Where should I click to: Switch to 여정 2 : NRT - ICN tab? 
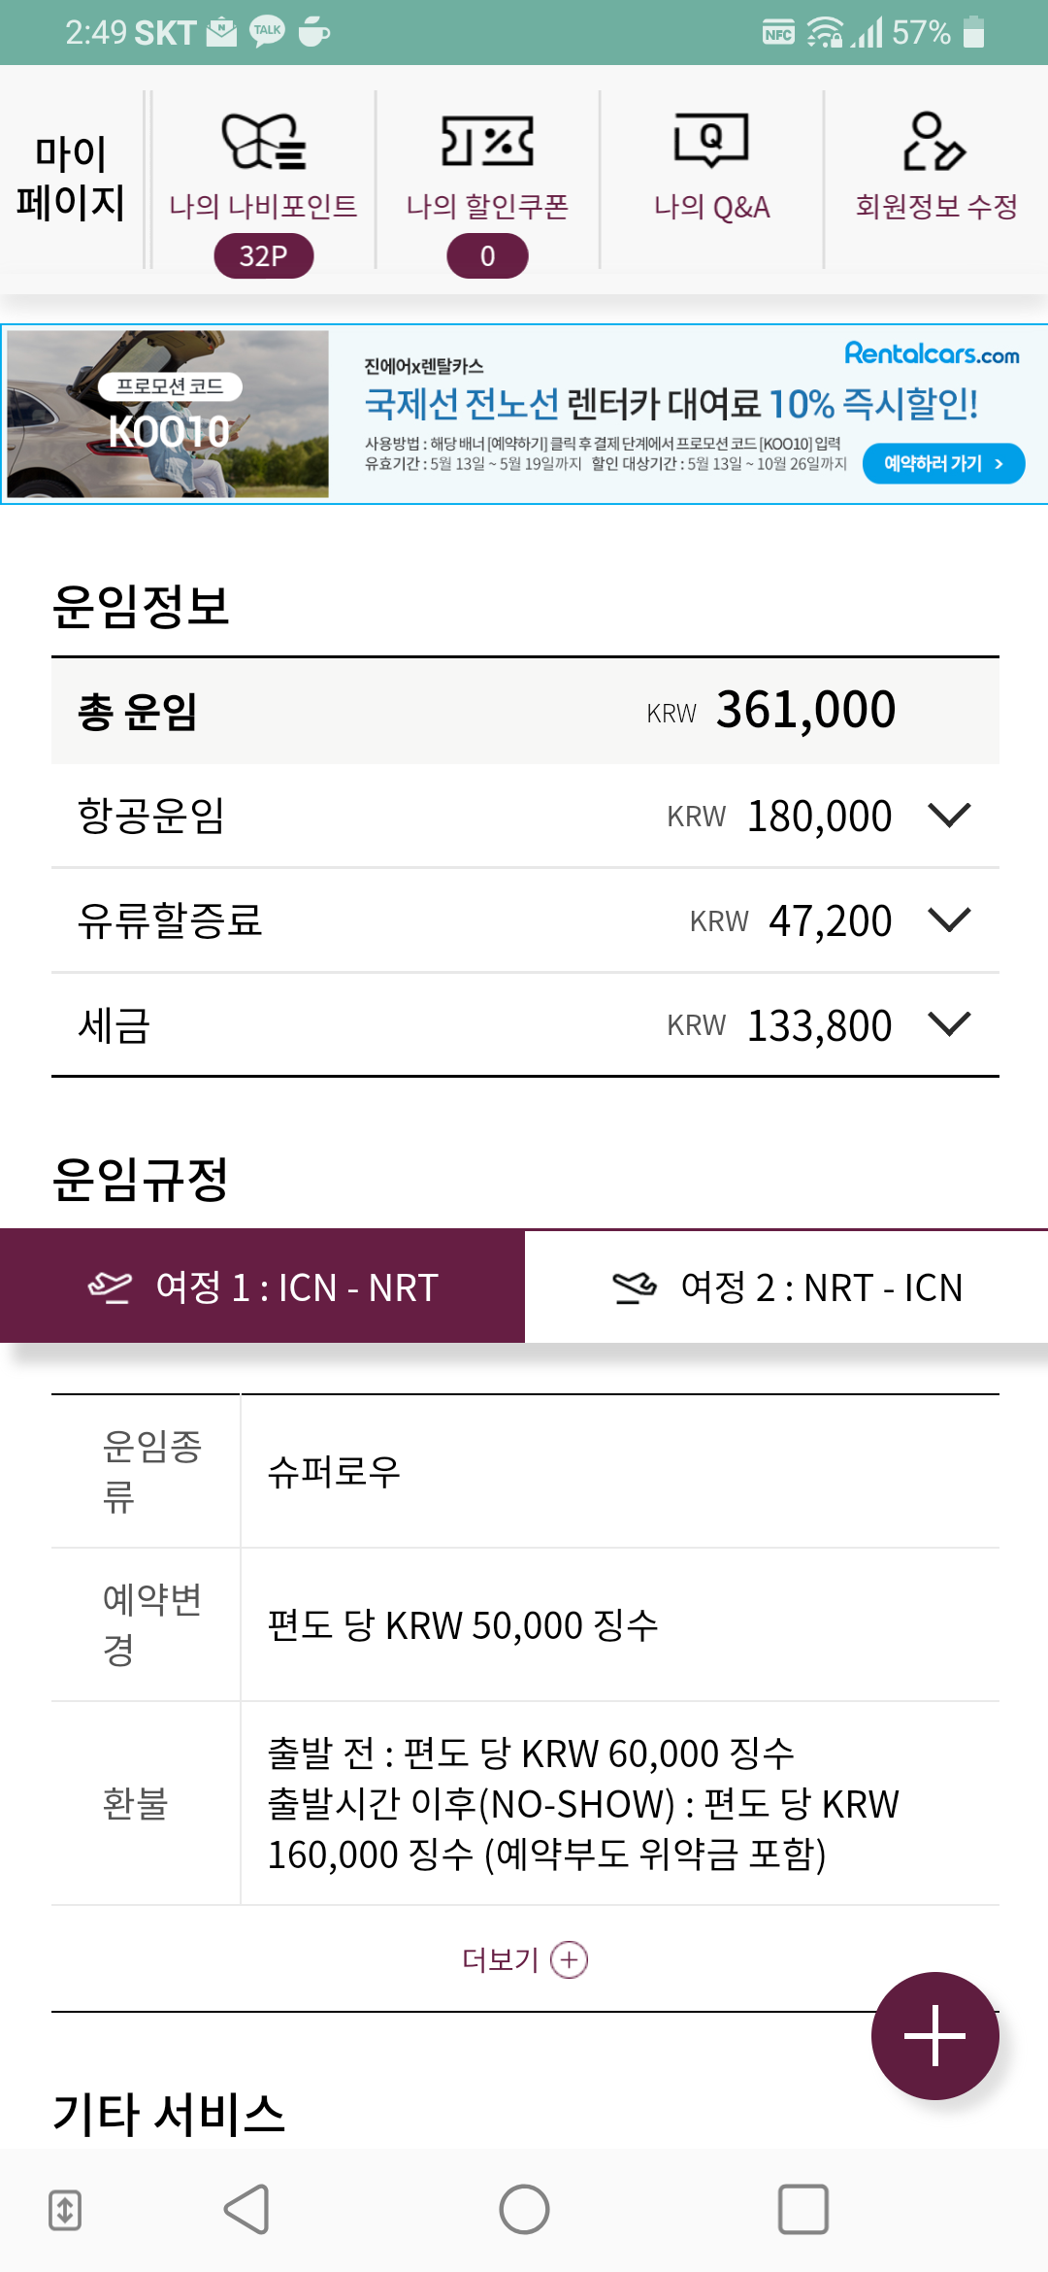tap(787, 1286)
